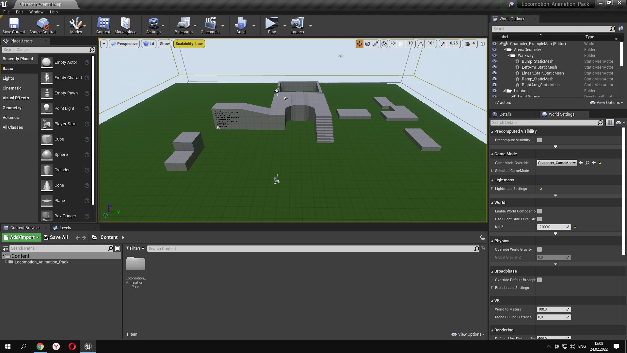Image resolution: width=627 pixels, height=353 pixels.
Task: Collapse the Physics category
Action: tap(492, 241)
